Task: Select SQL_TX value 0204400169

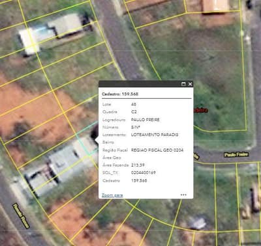Action: tap(143, 172)
